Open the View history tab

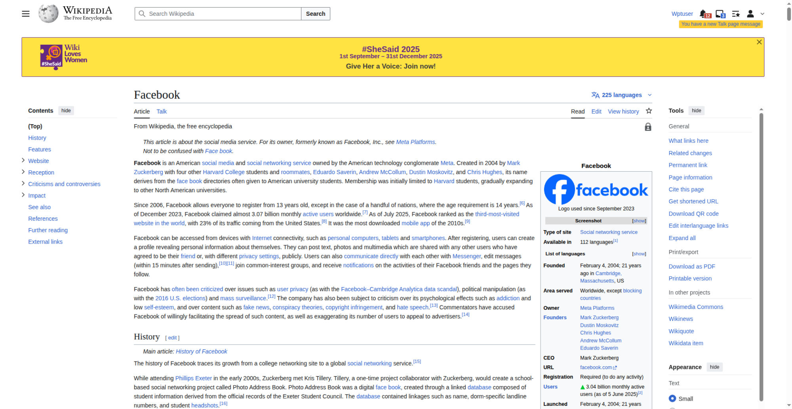(x=623, y=112)
